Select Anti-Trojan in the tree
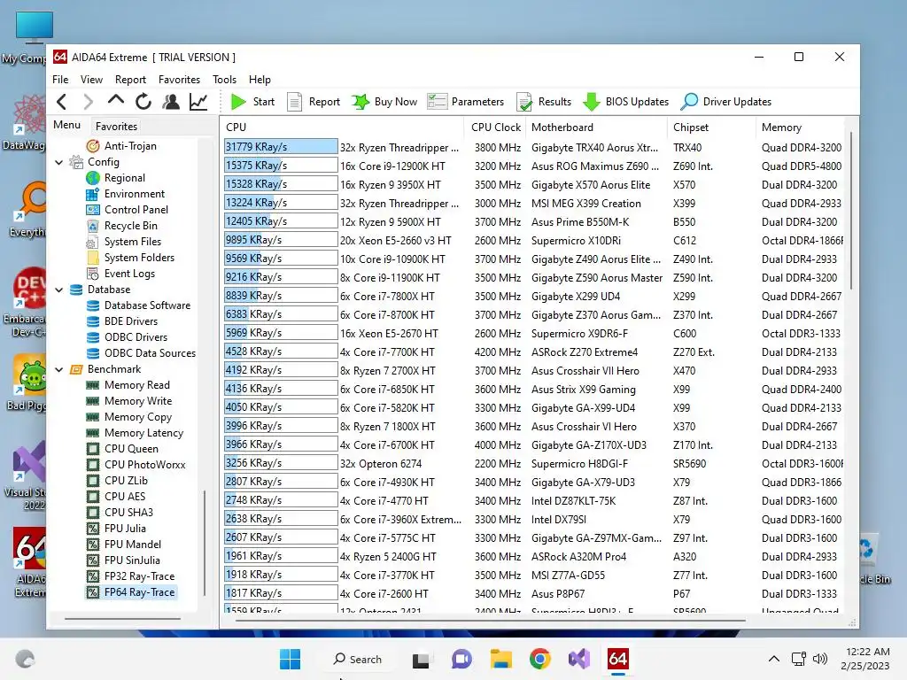907x680 pixels. (121, 146)
